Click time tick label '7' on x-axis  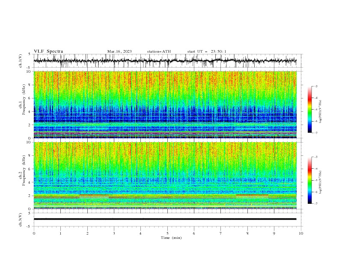[221, 233]
